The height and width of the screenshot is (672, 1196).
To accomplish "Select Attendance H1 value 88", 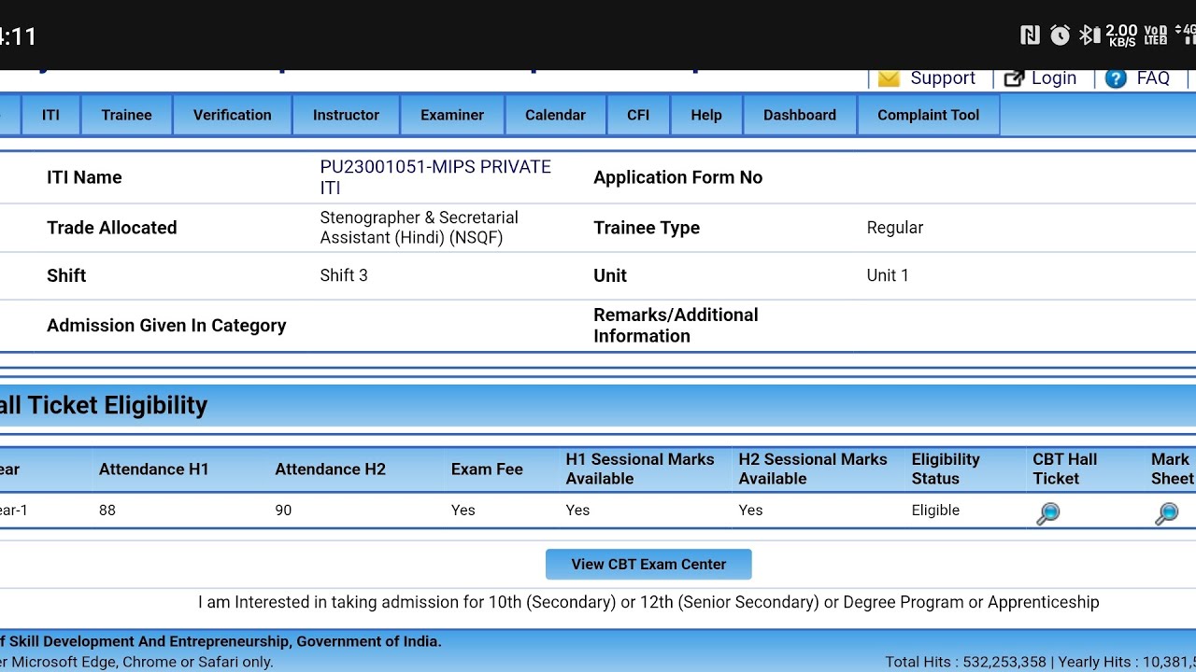I will pyautogui.click(x=107, y=510).
